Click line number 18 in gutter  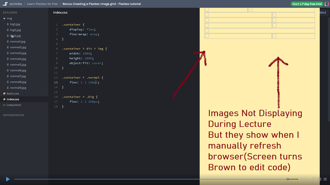[x=56, y=106]
